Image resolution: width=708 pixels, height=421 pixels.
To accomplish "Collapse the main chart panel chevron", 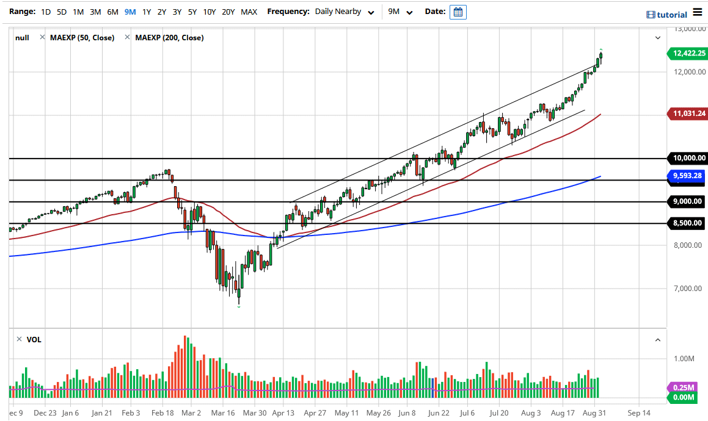I will point(657,37).
